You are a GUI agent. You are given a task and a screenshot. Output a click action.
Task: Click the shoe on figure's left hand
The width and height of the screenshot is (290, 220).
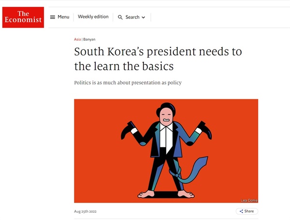[204, 129]
